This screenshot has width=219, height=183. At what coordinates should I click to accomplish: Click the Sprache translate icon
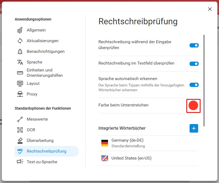[20, 62]
